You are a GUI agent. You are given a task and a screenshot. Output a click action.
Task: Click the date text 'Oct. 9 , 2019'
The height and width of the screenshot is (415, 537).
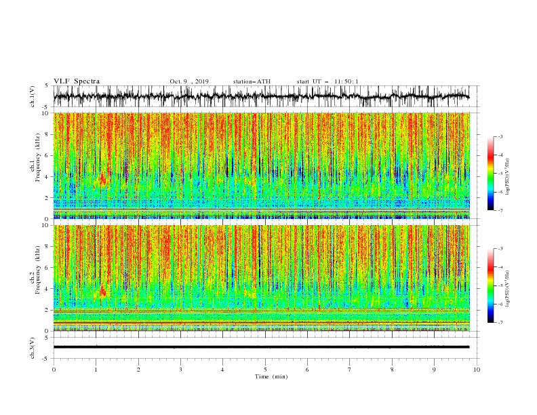coord(189,81)
